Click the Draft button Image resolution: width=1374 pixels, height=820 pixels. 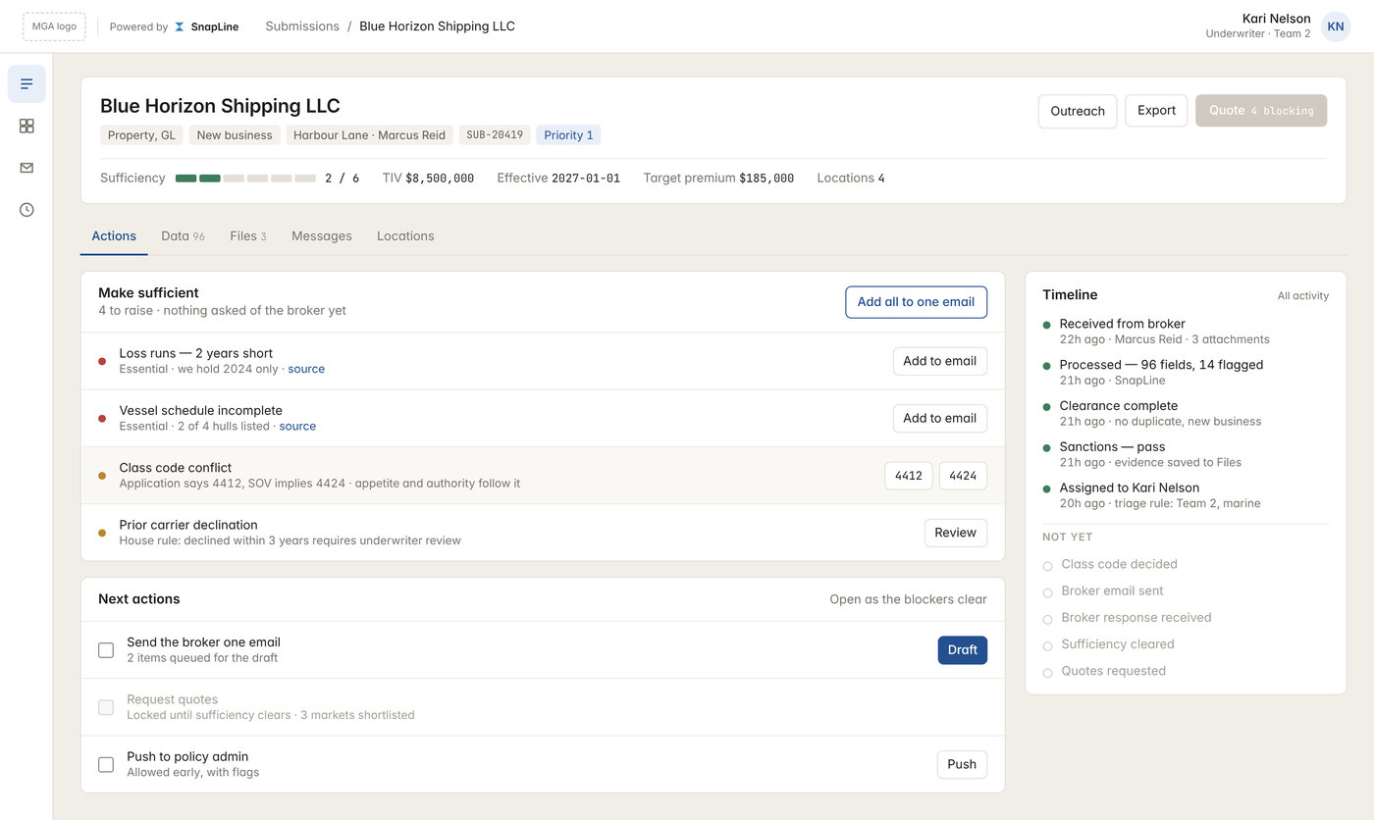click(x=963, y=650)
